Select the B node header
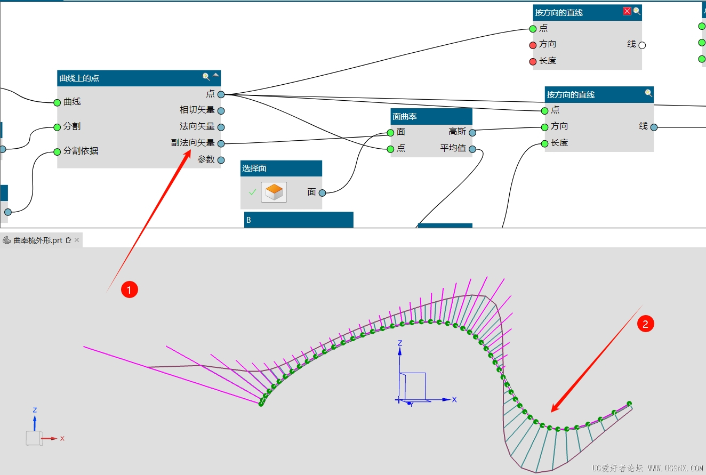706x475 pixels. (299, 220)
